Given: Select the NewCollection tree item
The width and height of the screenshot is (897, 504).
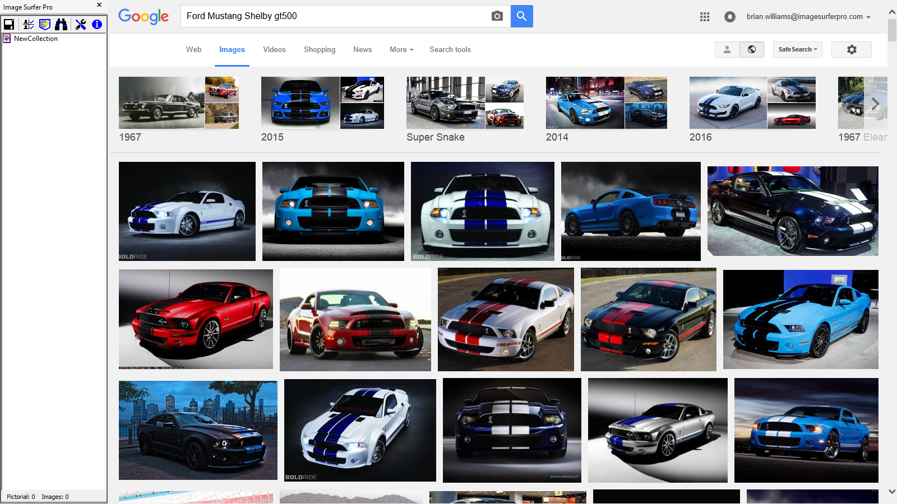Looking at the screenshot, I should point(36,39).
